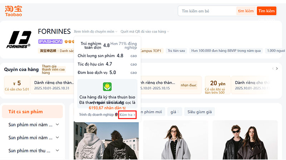Switch to the Siêu giảm giá tab
Viewport: 286px width, 160px height.
tap(199, 112)
